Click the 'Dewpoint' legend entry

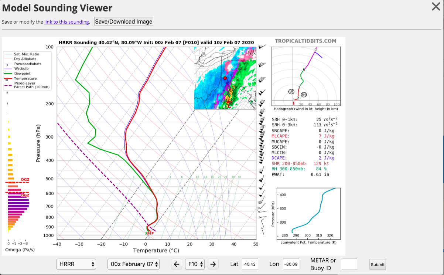coord(22,74)
